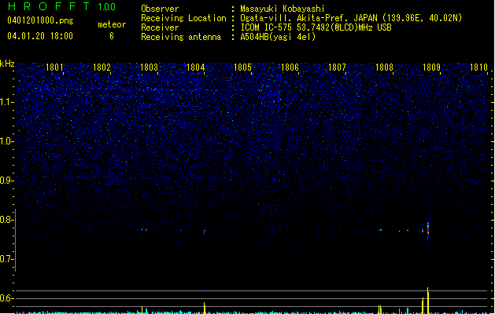
Task: Click the meteor count value 6
Action: pyautogui.click(x=112, y=36)
